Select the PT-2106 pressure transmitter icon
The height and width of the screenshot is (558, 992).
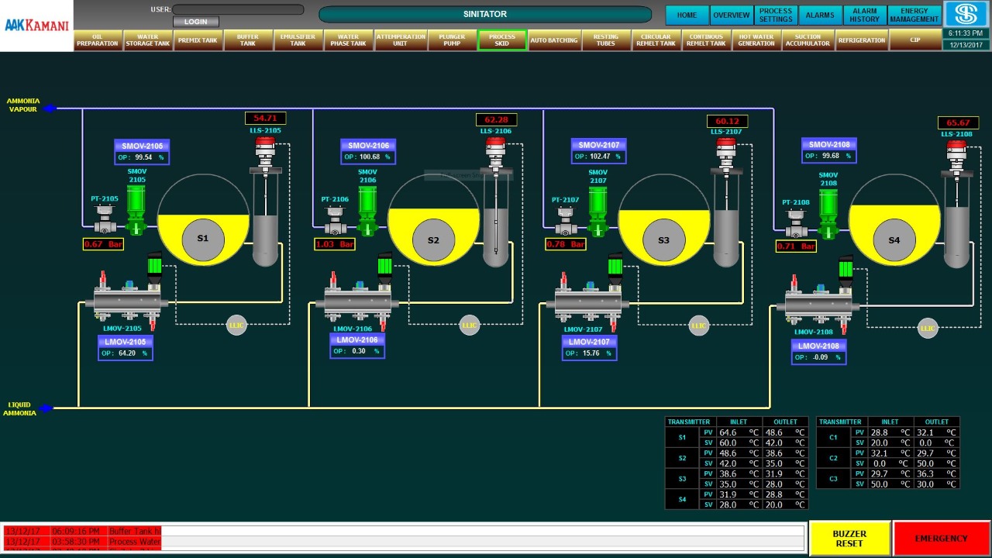[335, 222]
